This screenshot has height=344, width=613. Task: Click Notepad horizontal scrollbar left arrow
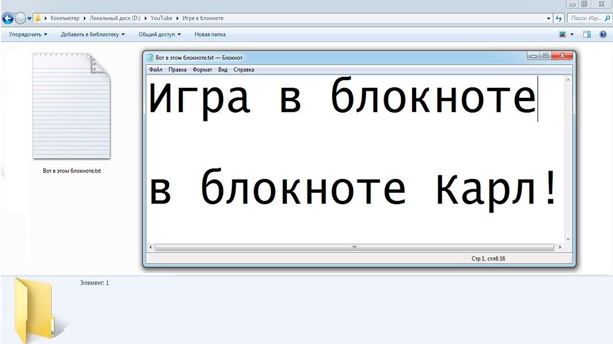pyautogui.click(x=151, y=247)
